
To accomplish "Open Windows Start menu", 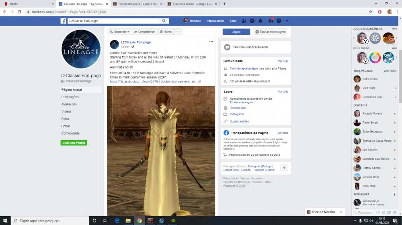I will click(x=5, y=221).
